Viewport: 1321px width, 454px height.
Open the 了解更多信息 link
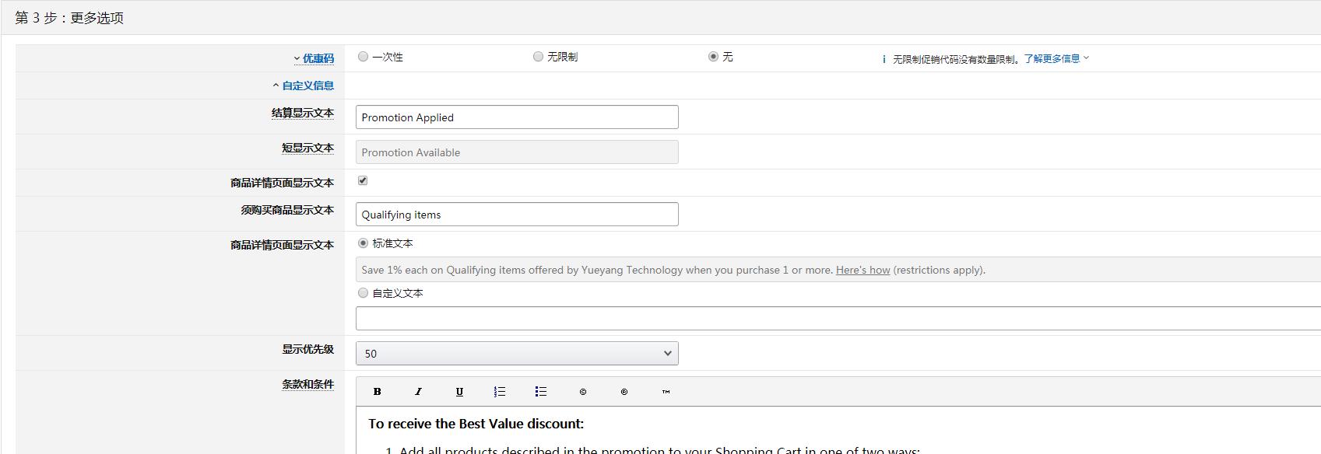[1056, 58]
